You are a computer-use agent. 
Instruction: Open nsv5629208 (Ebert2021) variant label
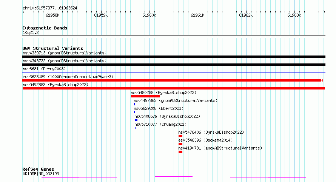coord(159,108)
